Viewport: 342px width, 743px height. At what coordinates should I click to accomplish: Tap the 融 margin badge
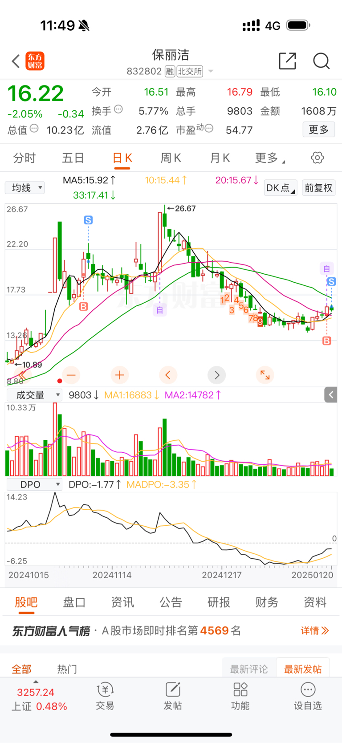tap(170, 71)
